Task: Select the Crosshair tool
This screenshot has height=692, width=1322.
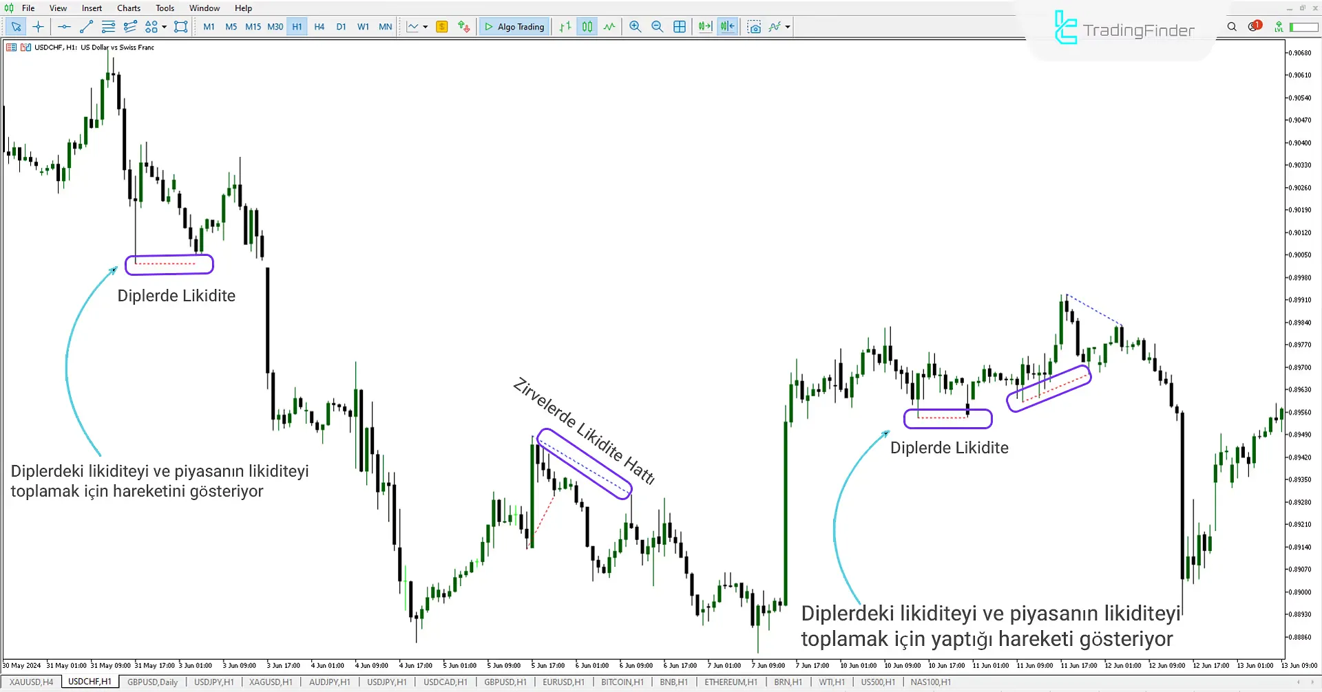Action: tap(38, 27)
